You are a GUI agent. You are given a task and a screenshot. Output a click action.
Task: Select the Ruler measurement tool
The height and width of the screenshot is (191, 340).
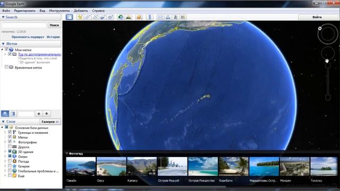150,17
